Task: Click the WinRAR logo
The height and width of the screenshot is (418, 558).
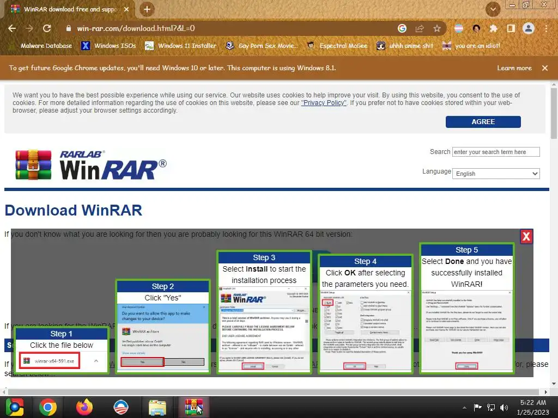Action: click(x=91, y=165)
